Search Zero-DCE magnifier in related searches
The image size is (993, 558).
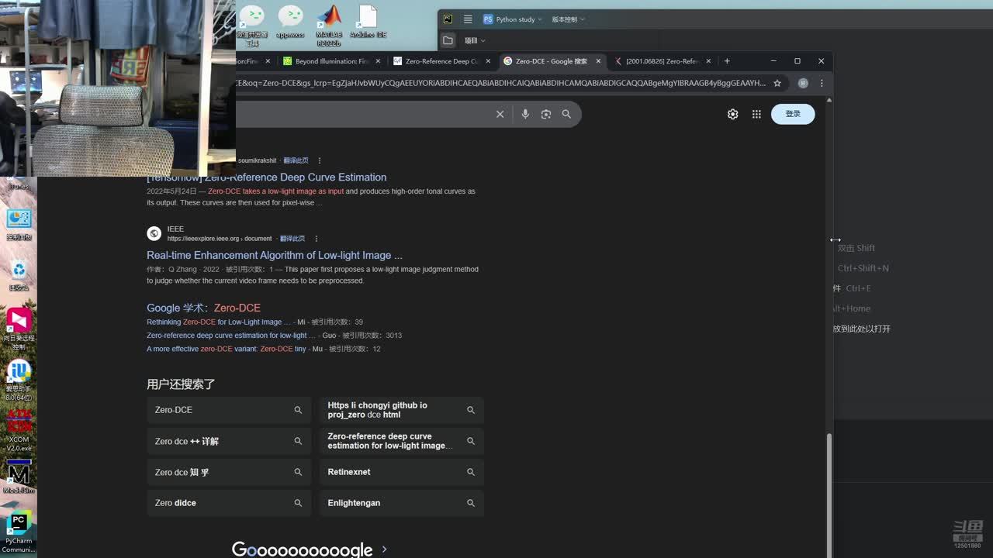point(298,410)
